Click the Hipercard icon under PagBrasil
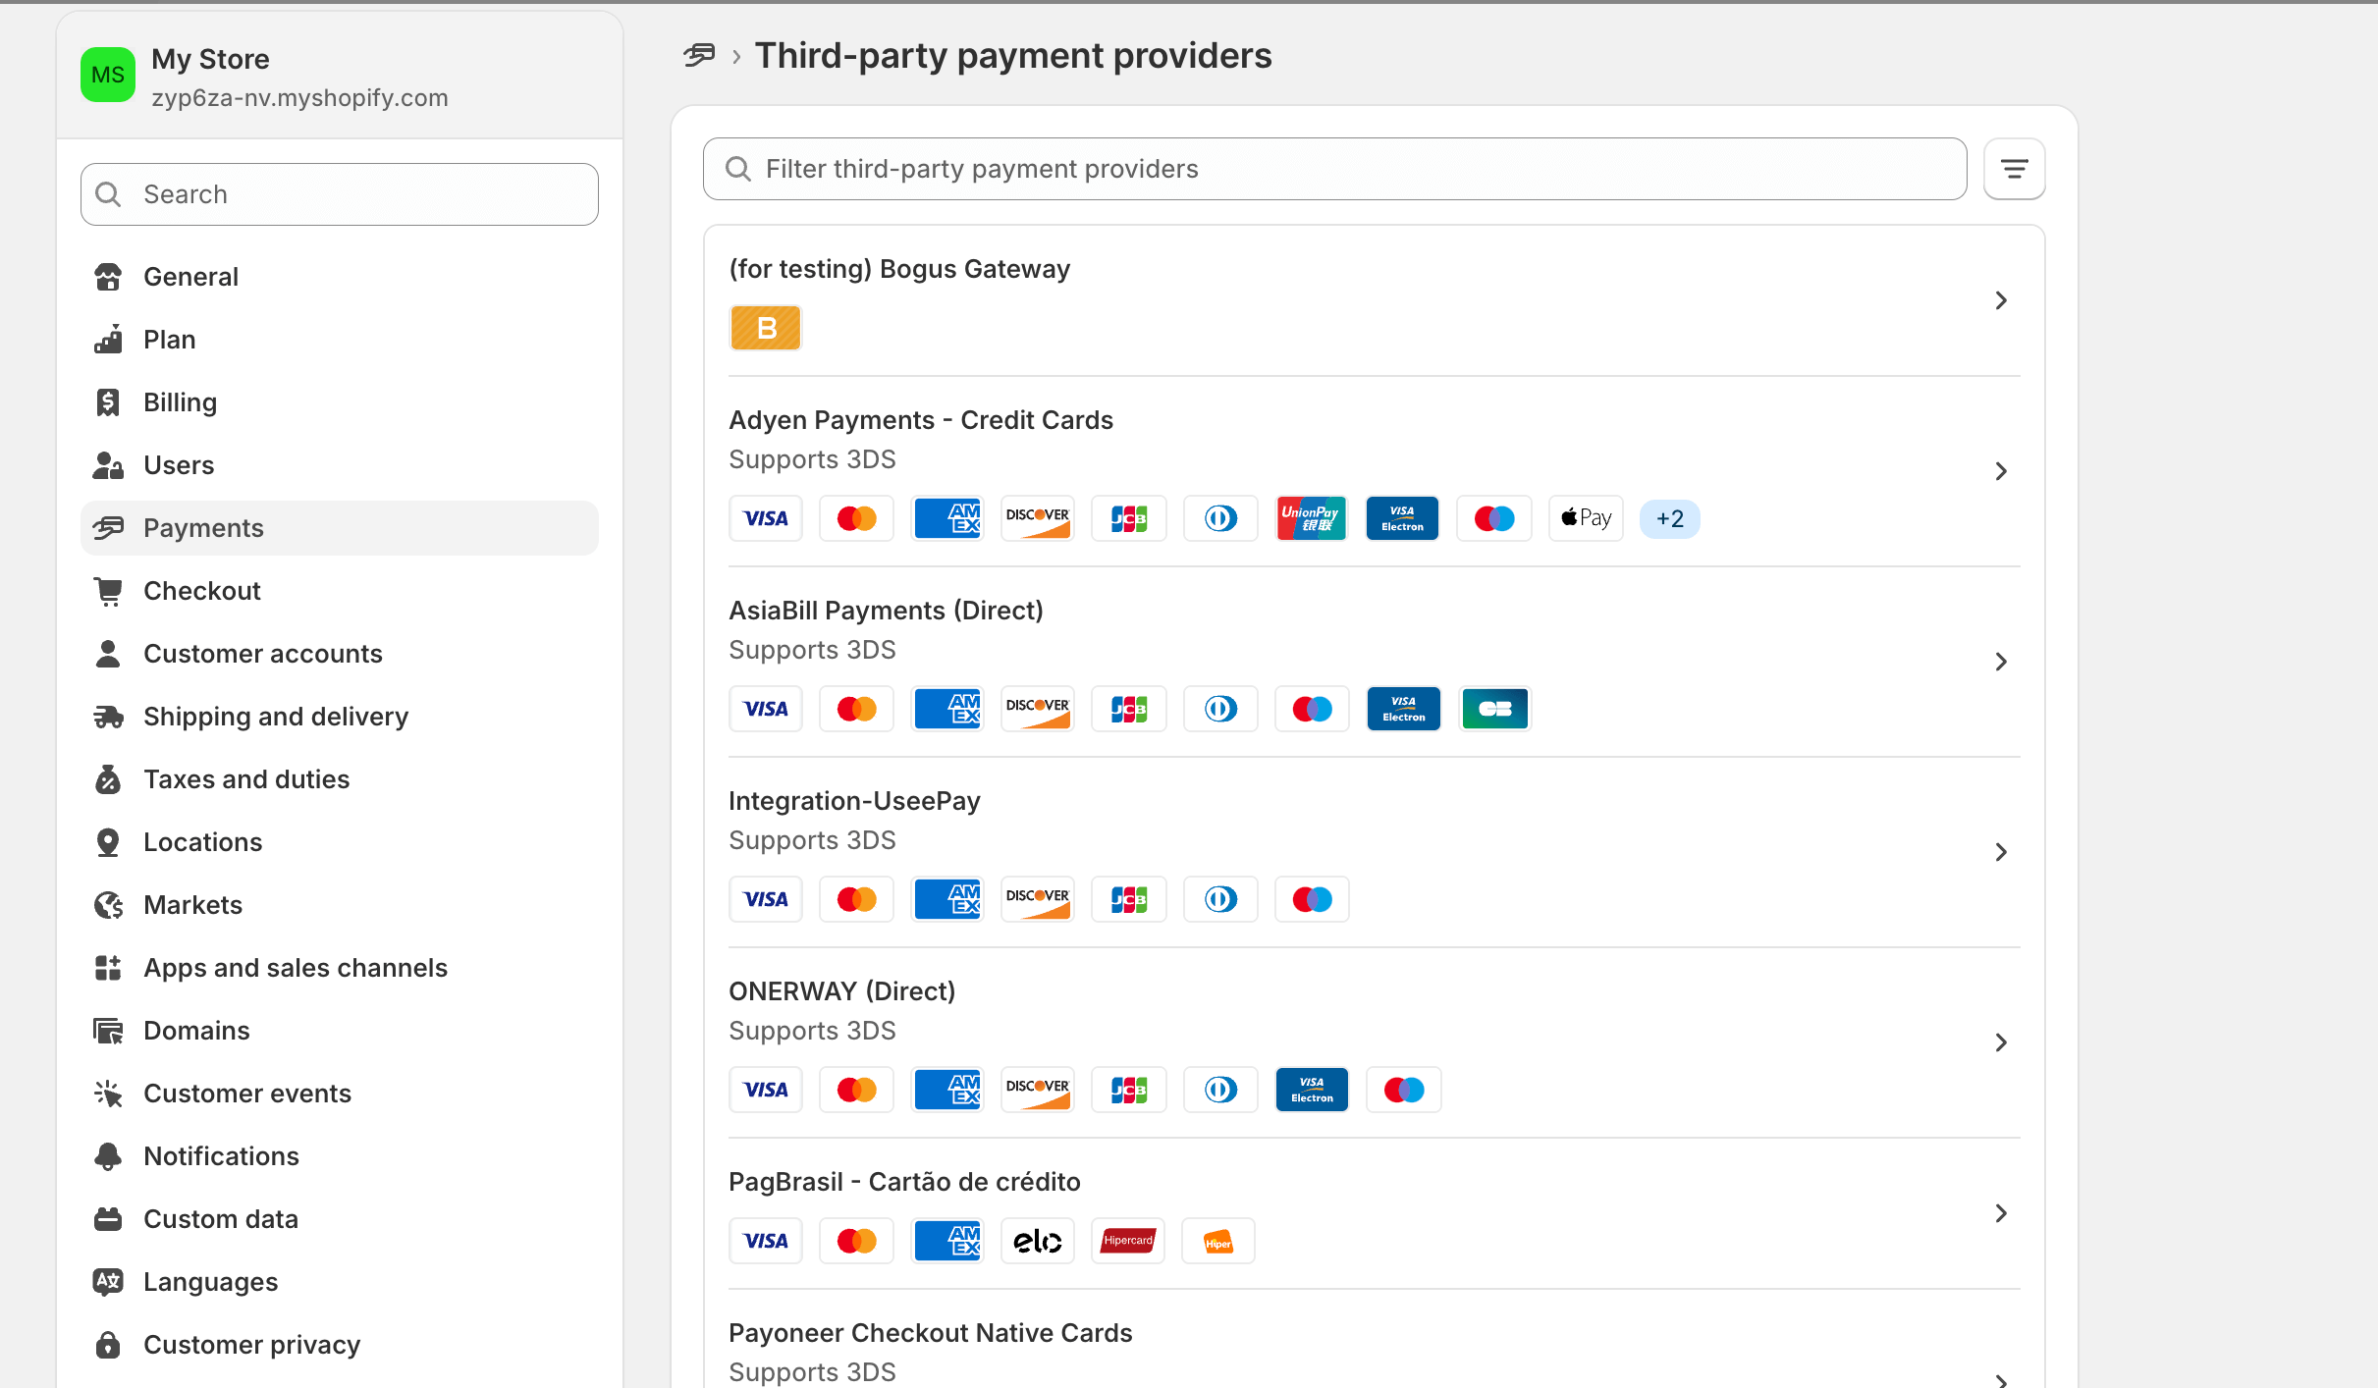 [x=1128, y=1241]
